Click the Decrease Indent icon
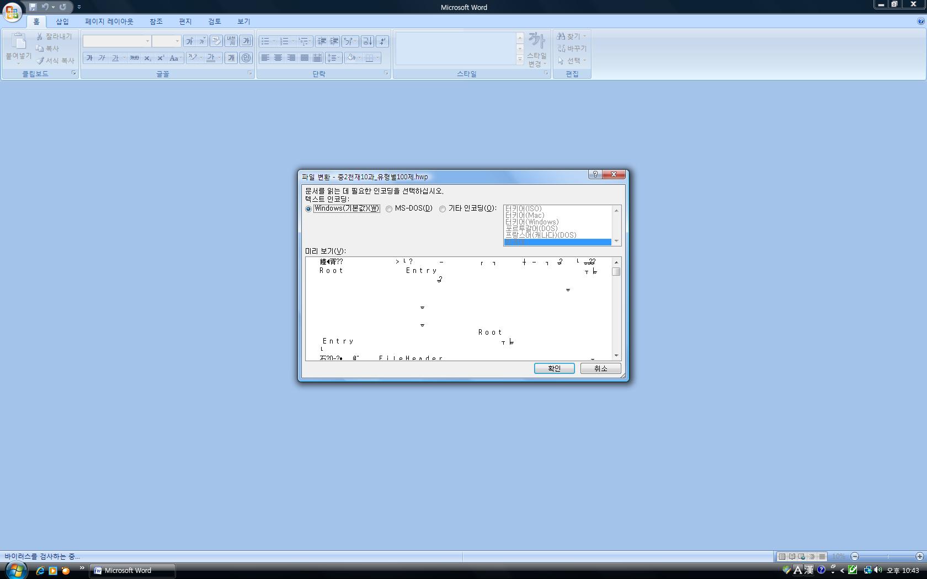Screen dimensions: 927x579 322,41
